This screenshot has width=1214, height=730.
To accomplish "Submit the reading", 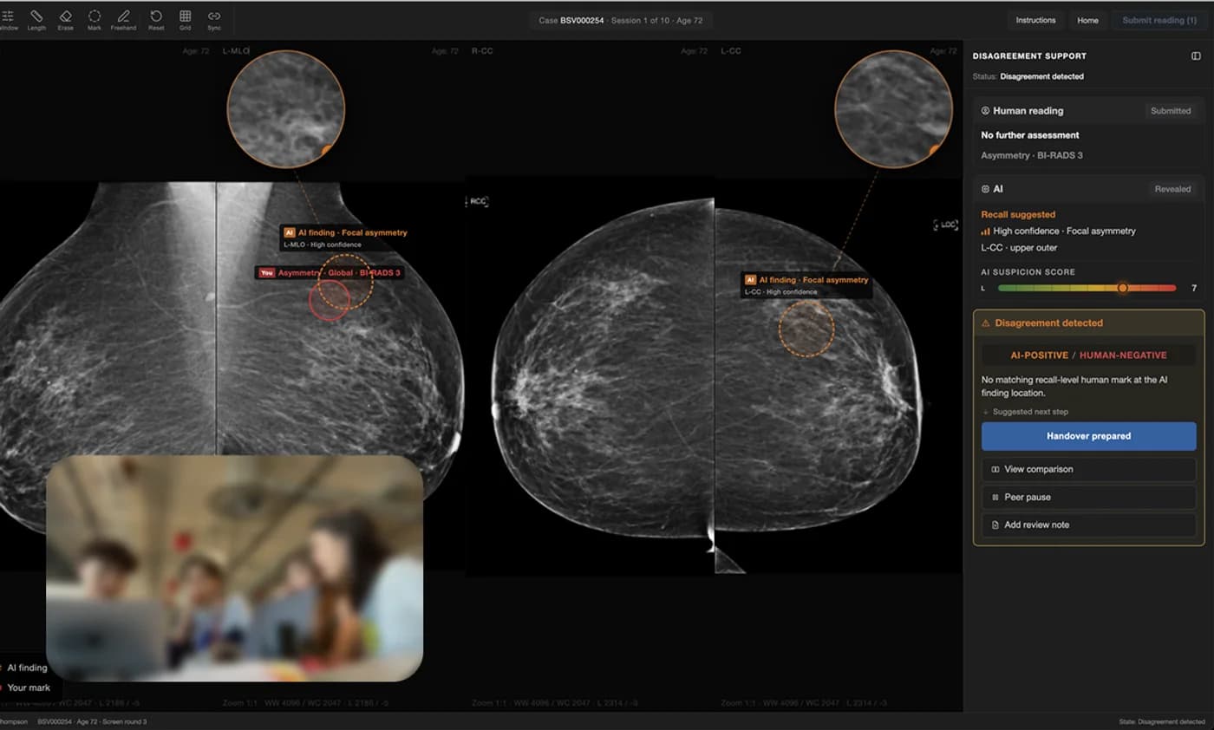I will (1159, 20).
